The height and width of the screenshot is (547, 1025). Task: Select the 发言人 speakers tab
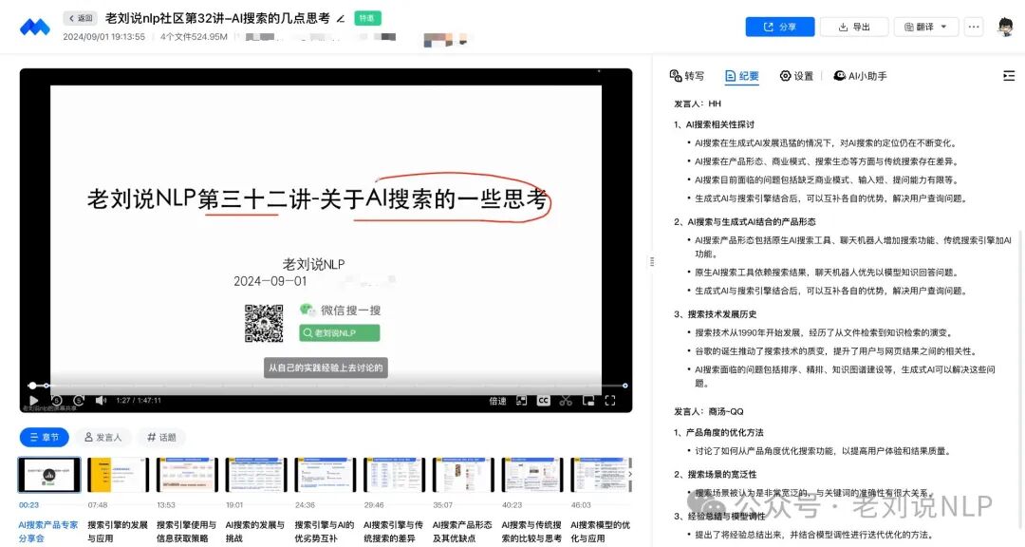(103, 437)
